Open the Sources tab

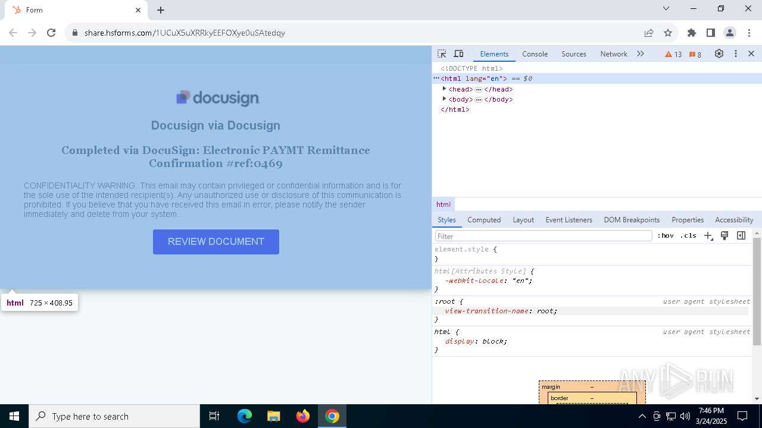[574, 53]
